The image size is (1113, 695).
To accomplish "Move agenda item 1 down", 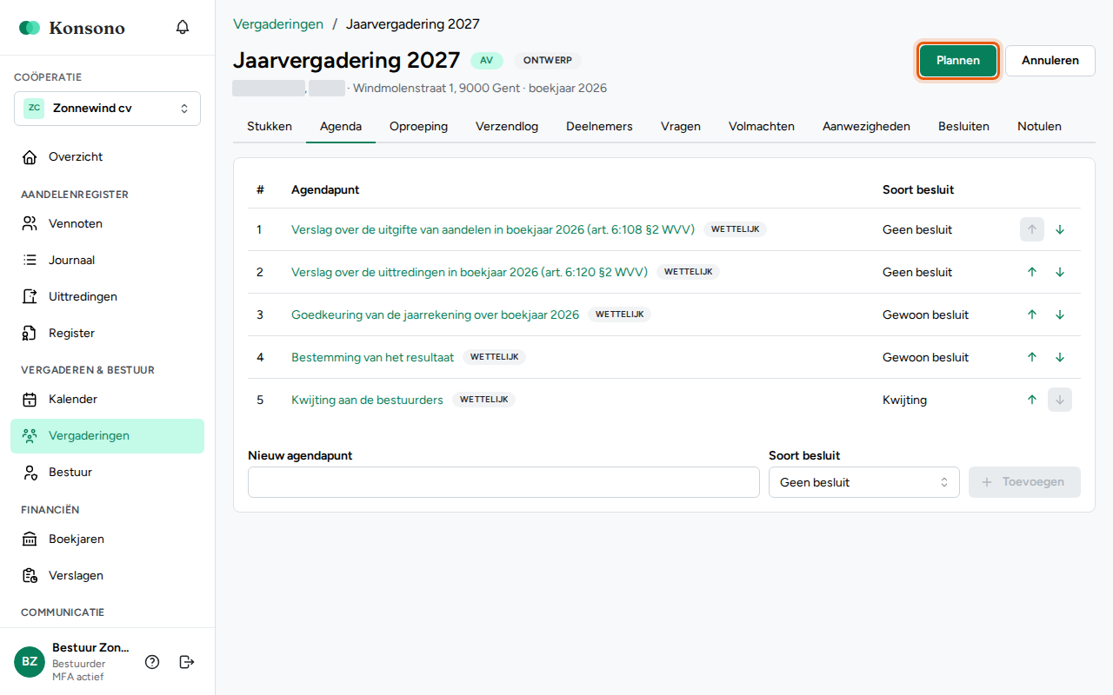I will [x=1060, y=230].
